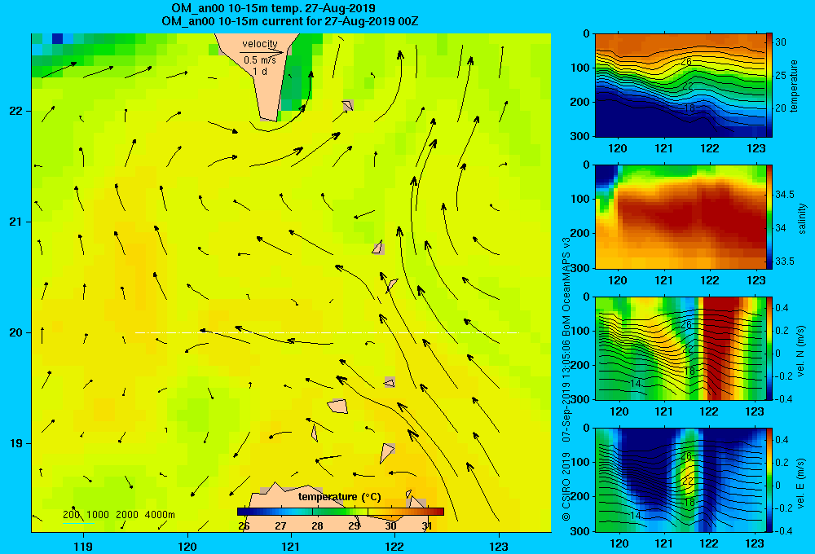Image resolution: width=815 pixels, height=554 pixels.
Task: Click the temperature section's vertical color bar
Action: pos(769,86)
